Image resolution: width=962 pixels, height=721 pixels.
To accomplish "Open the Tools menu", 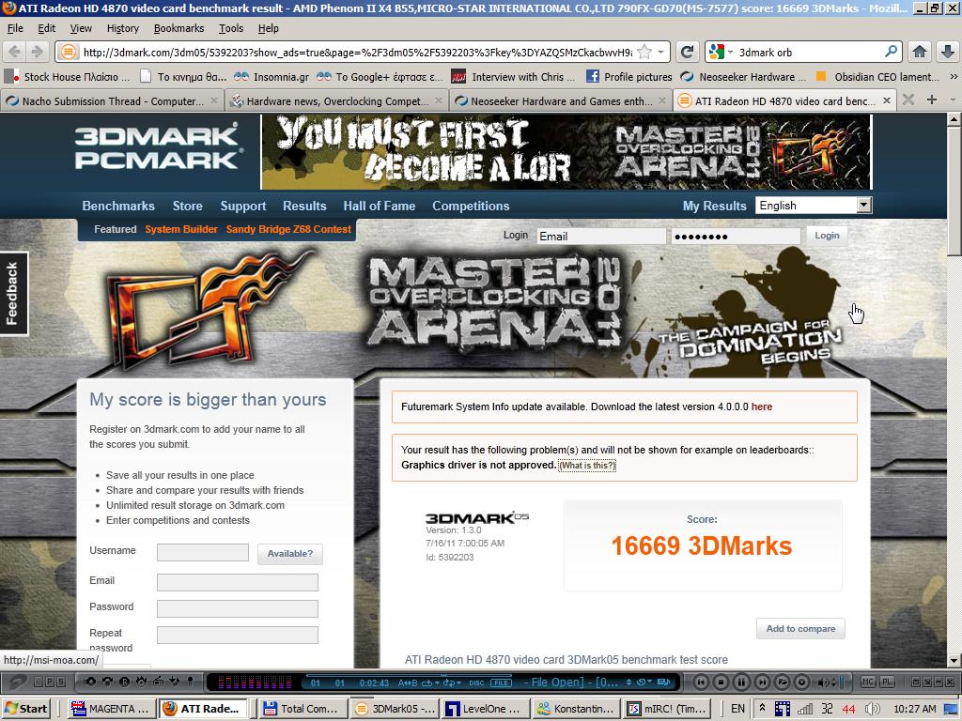I will click(x=231, y=28).
